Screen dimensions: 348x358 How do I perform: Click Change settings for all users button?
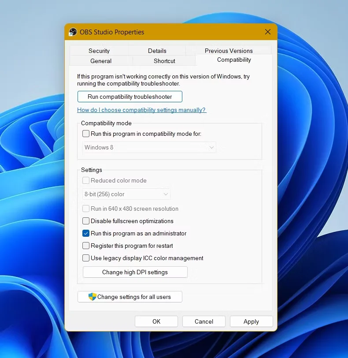click(x=130, y=297)
